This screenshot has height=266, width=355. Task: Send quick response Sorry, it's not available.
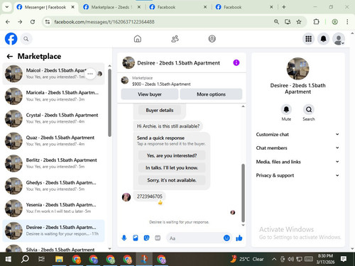click(172, 180)
